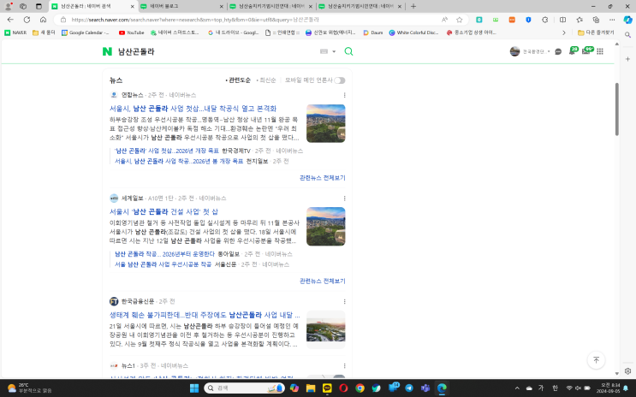Click vertical page scrollbar thumb
Viewport: 636px width, 397px height.
point(617,109)
